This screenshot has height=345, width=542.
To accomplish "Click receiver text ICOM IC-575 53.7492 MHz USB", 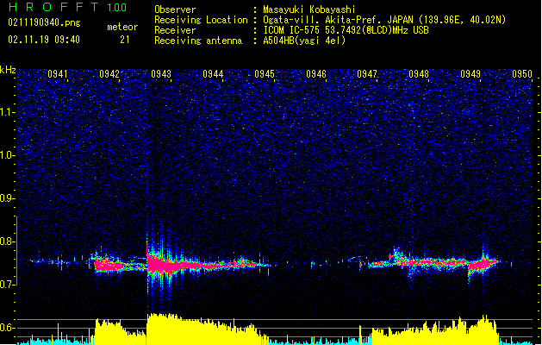I will tap(346, 30).
